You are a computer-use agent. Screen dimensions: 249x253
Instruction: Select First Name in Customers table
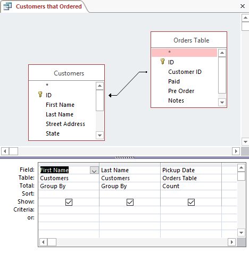[x=62, y=105]
